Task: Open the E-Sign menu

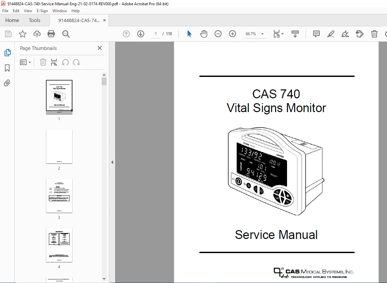Action: 42,11
